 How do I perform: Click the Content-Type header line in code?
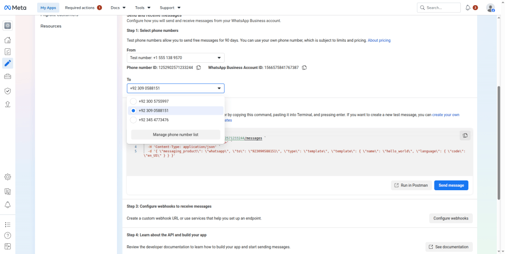click(x=184, y=147)
